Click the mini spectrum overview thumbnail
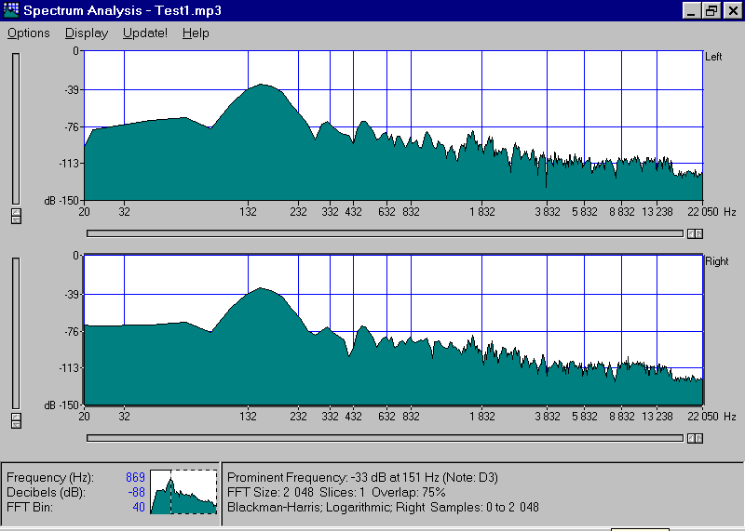The width and height of the screenshot is (745, 531). (x=183, y=492)
